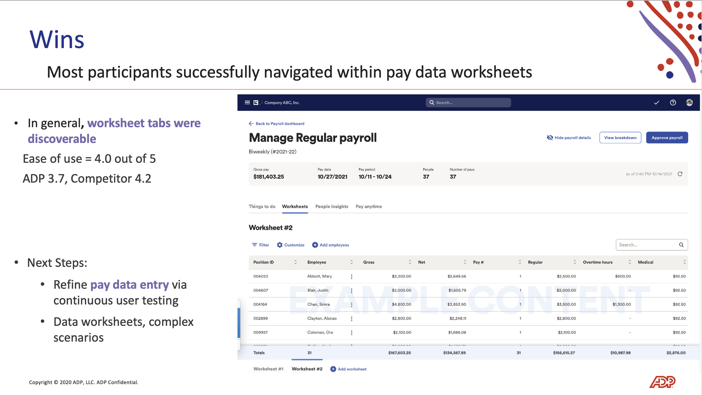Open the hamburger navigation menu

[x=247, y=103]
